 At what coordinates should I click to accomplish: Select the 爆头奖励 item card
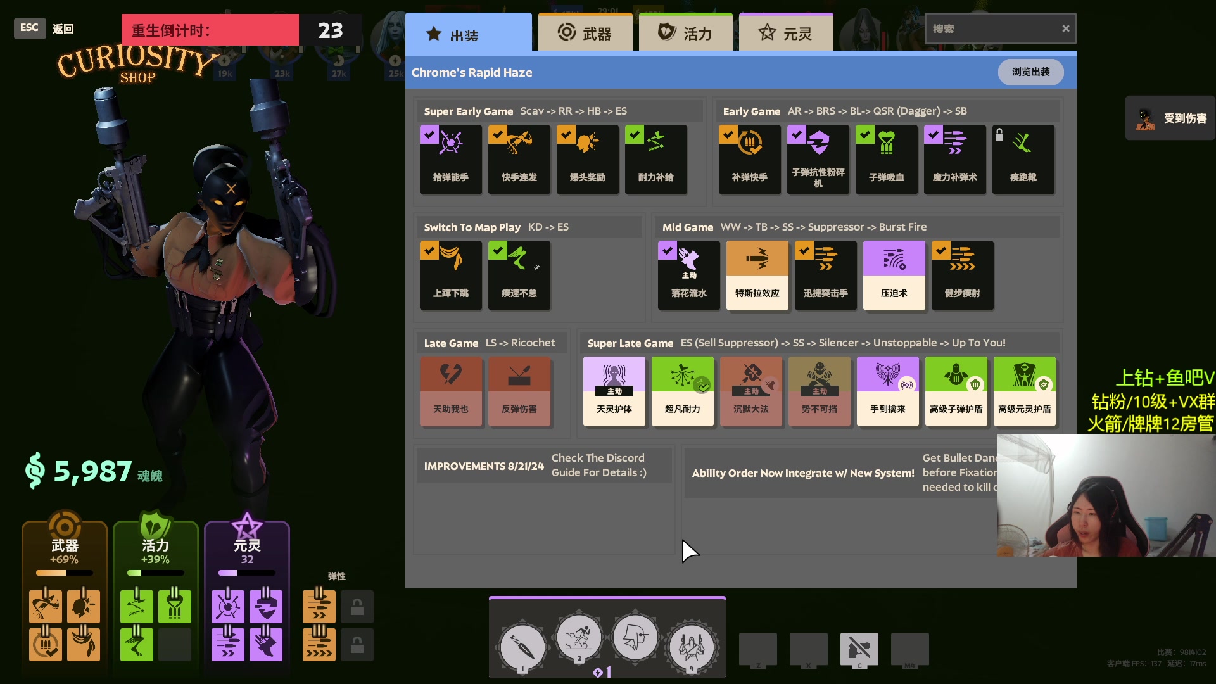point(587,160)
